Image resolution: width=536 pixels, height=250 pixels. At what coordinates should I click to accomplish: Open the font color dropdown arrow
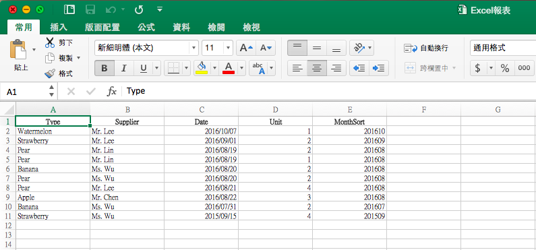click(242, 68)
